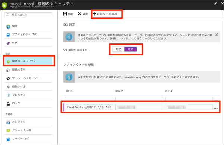Open アクティビティ ログ in the sidebar
This screenshot has width=224, height=145.
28,35
